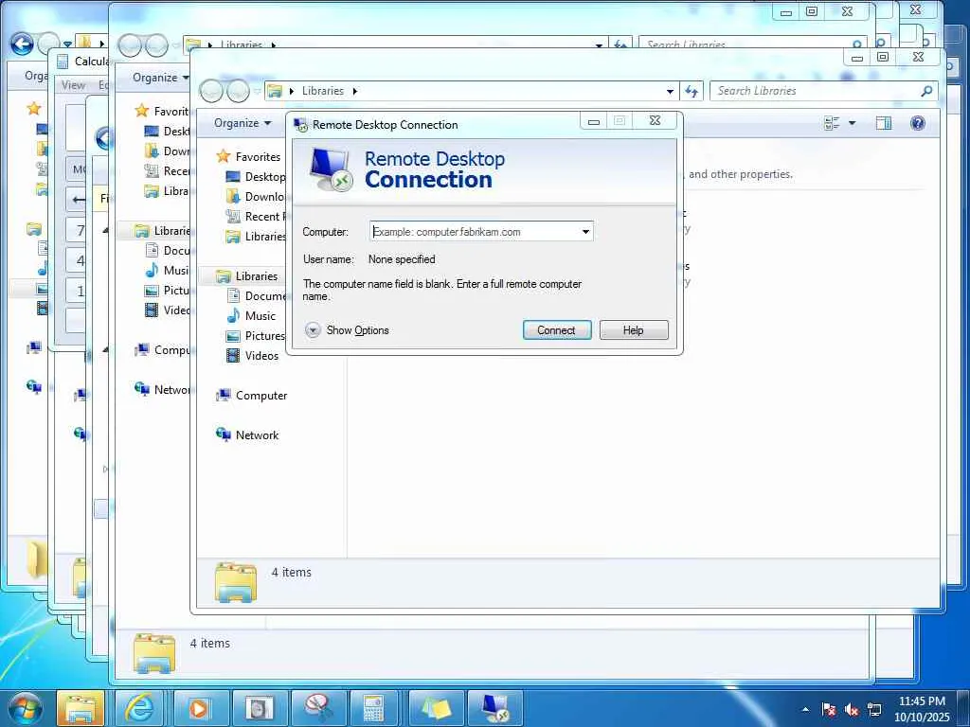Open view options dropdown arrow in front window
Screen dimensions: 970x727
(852, 123)
